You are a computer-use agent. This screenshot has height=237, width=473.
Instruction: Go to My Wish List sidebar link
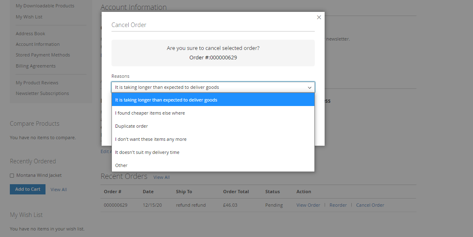click(x=29, y=17)
